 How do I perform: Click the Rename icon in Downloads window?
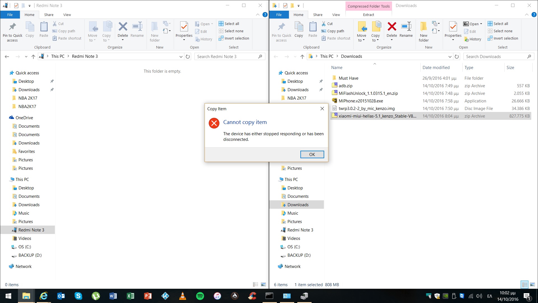(406, 27)
